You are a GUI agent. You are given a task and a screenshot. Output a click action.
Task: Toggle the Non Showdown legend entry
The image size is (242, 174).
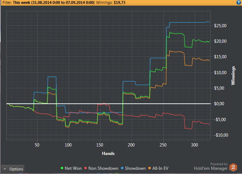point(101,168)
